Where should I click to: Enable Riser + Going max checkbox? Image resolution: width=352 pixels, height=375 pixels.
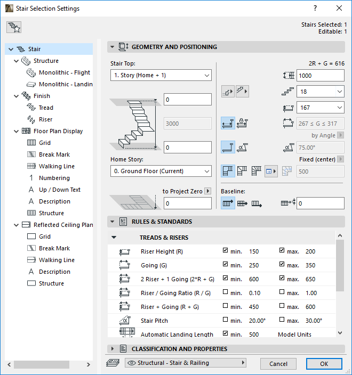point(282,306)
